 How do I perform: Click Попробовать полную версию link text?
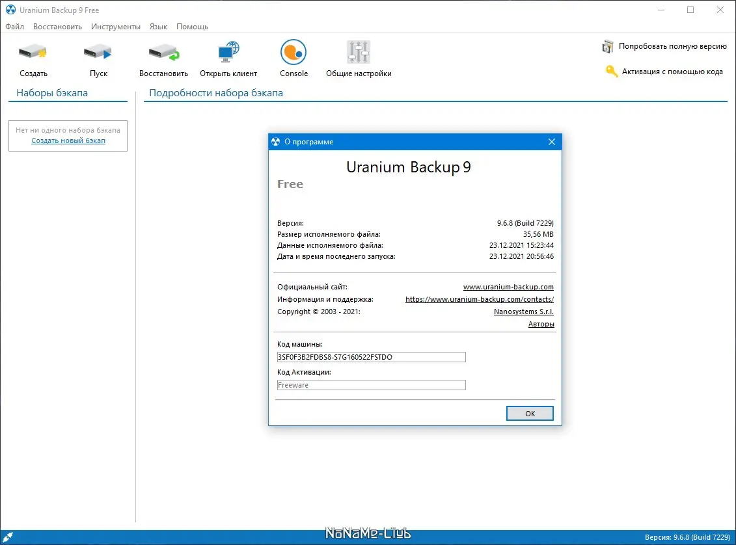pyautogui.click(x=672, y=46)
